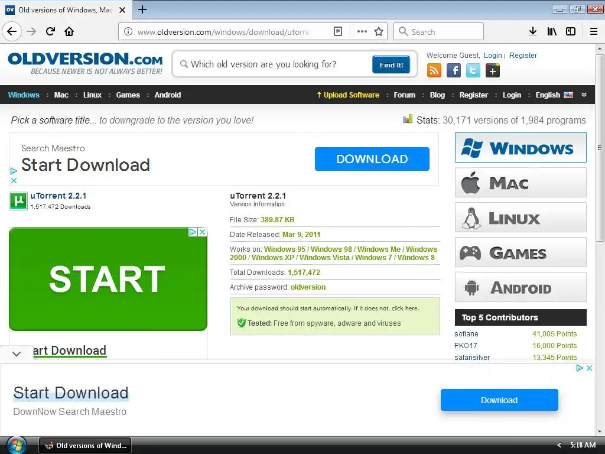
Task: Open the Mac menu in navbar
Action: (61, 95)
